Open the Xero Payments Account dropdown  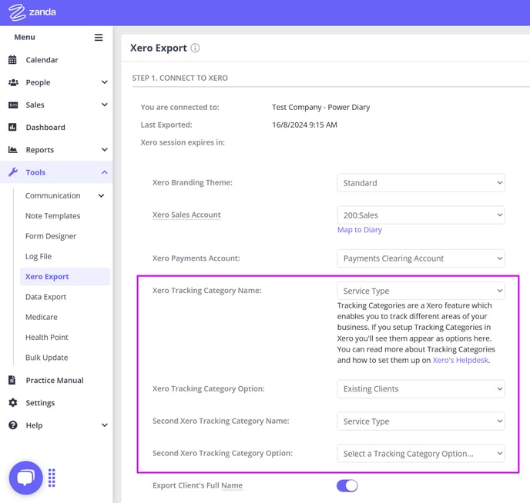tap(421, 258)
